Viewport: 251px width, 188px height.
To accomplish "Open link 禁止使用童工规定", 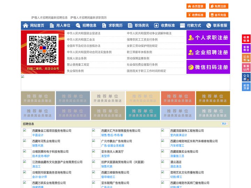I will 78,65.
